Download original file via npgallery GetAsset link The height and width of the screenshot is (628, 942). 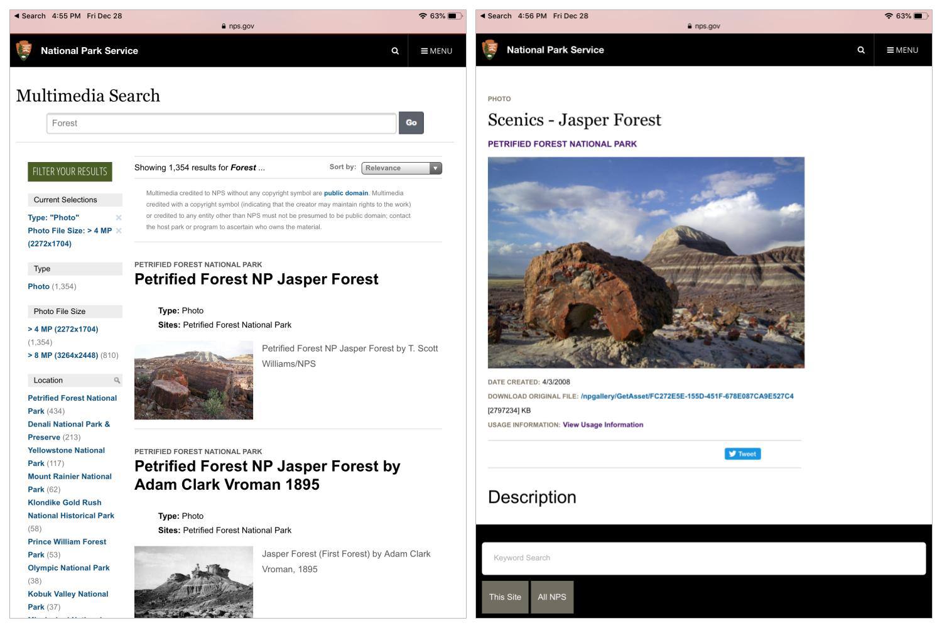pyautogui.click(x=687, y=396)
